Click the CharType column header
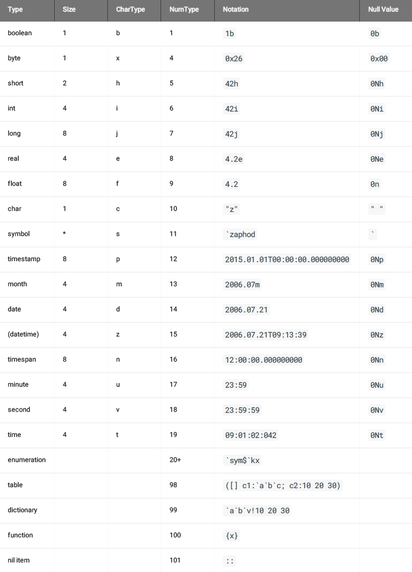This screenshot has height=572, width=412. point(130,10)
